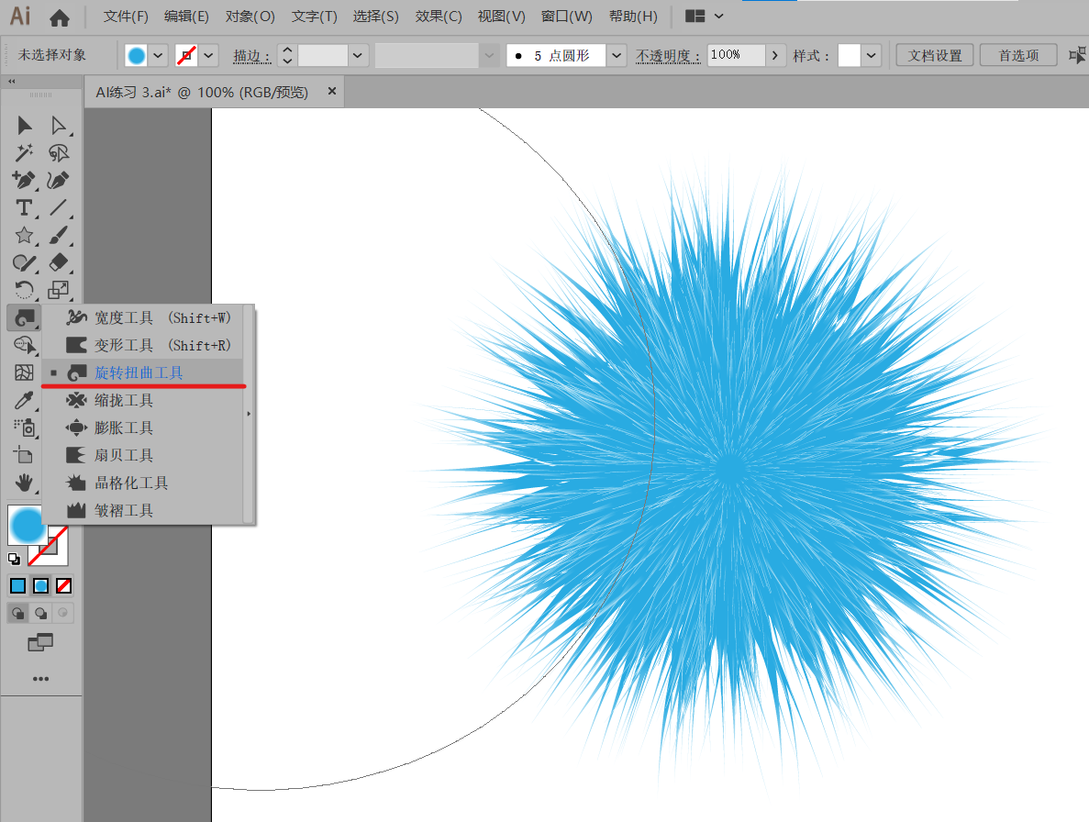The height and width of the screenshot is (822, 1089).
Task: Open the 效果(C) menu
Action: pos(439,17)
